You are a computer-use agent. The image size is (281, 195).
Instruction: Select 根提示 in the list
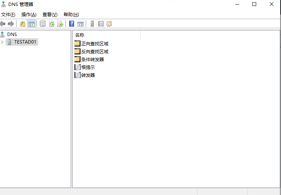tap(88, 67)
